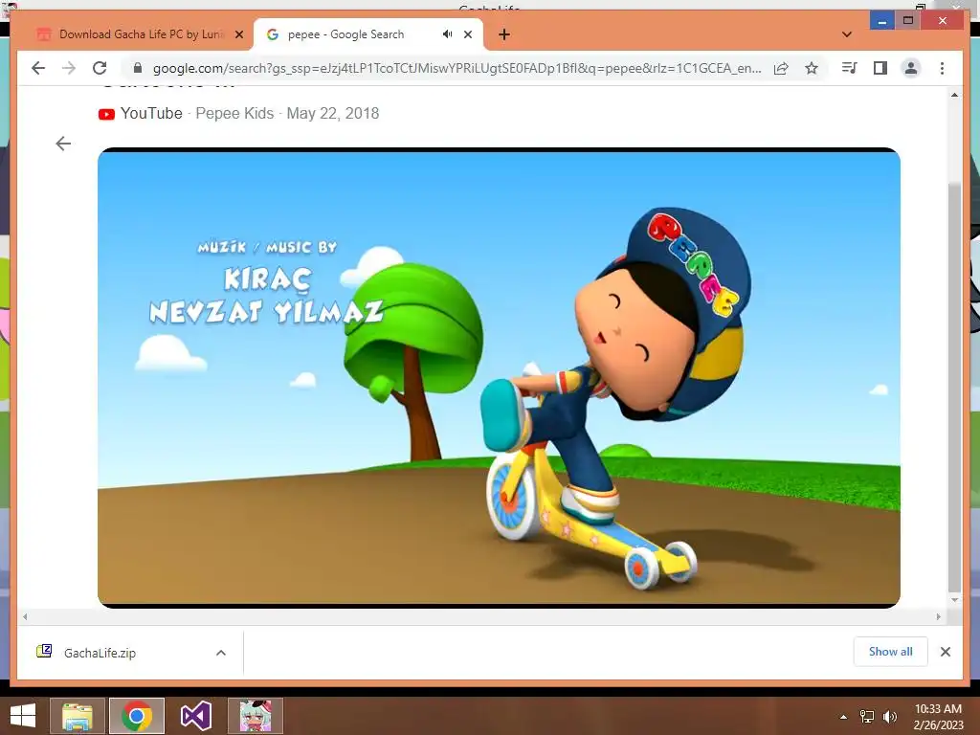The image size is (980, 735).
Task: Mute the audio on pepee tab
Action: click(448, 34)
